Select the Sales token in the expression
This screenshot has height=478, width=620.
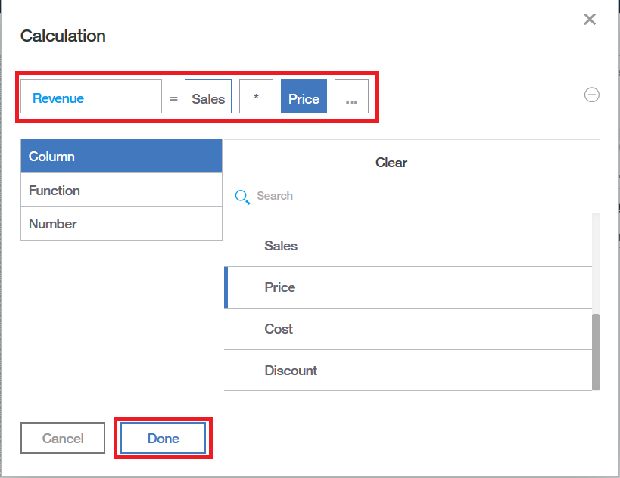(x=208, y=97)
